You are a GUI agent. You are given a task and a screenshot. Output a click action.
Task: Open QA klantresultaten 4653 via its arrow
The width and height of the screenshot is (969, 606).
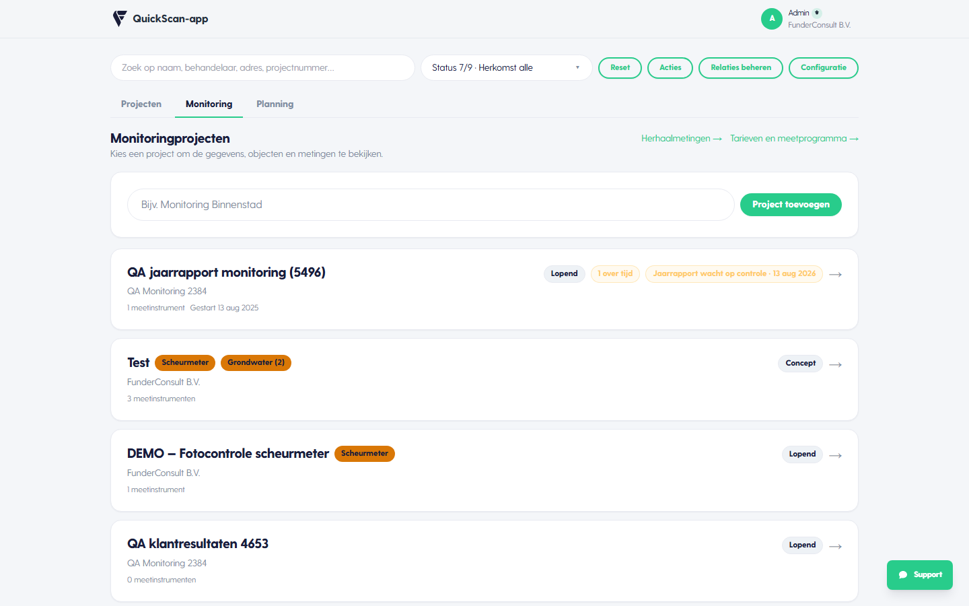(836, 546)
